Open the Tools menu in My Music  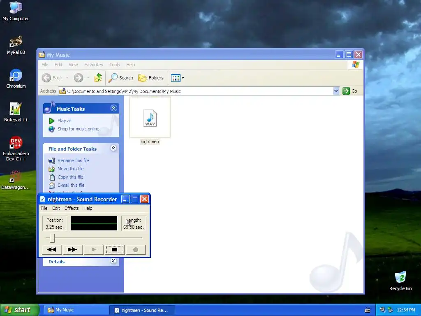click(115, 65)
